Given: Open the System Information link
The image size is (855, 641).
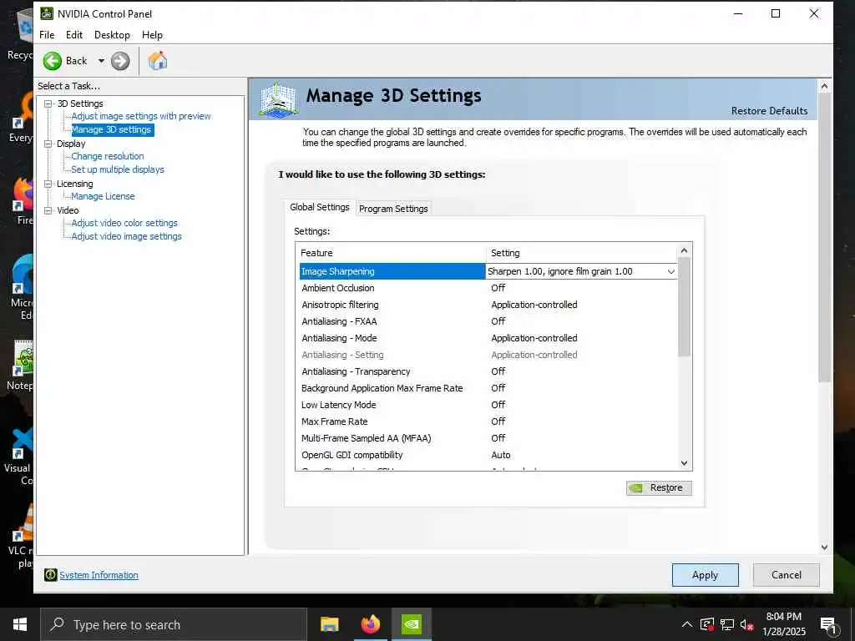Looking at the screenshot, I should [x=99, y=575].
